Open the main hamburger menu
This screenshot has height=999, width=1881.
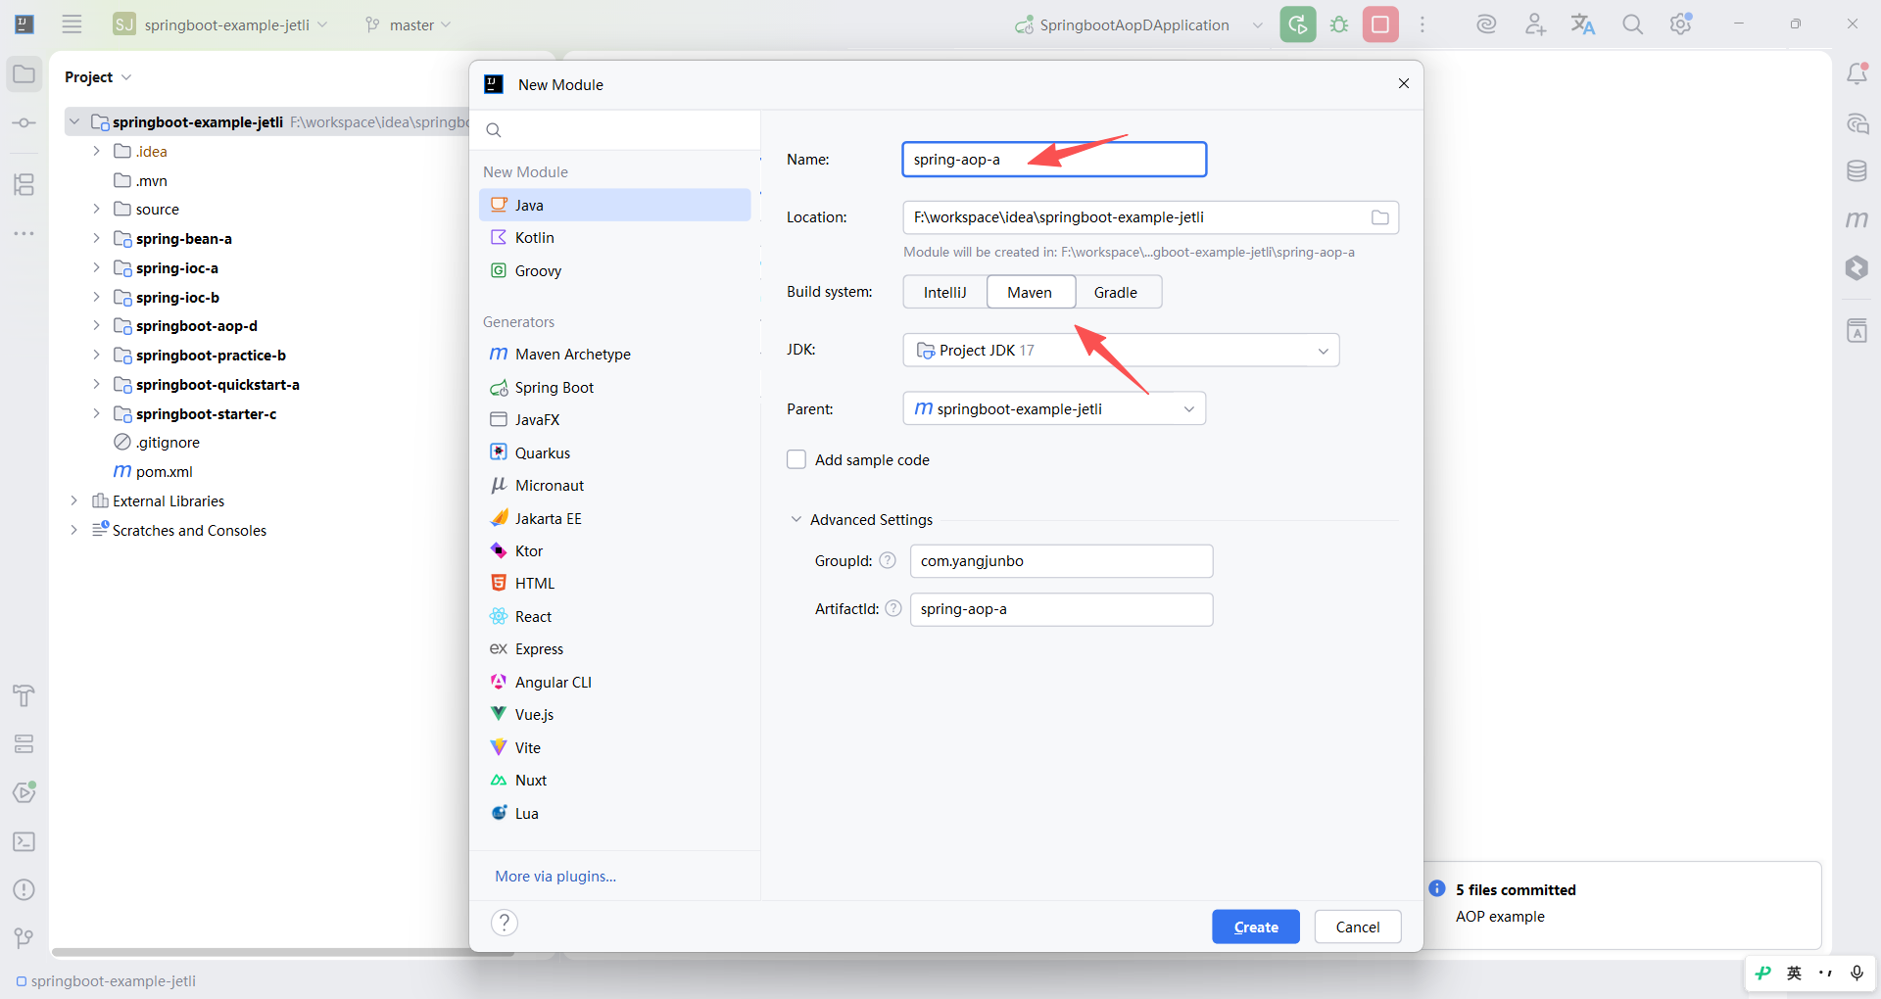(72, 24)
